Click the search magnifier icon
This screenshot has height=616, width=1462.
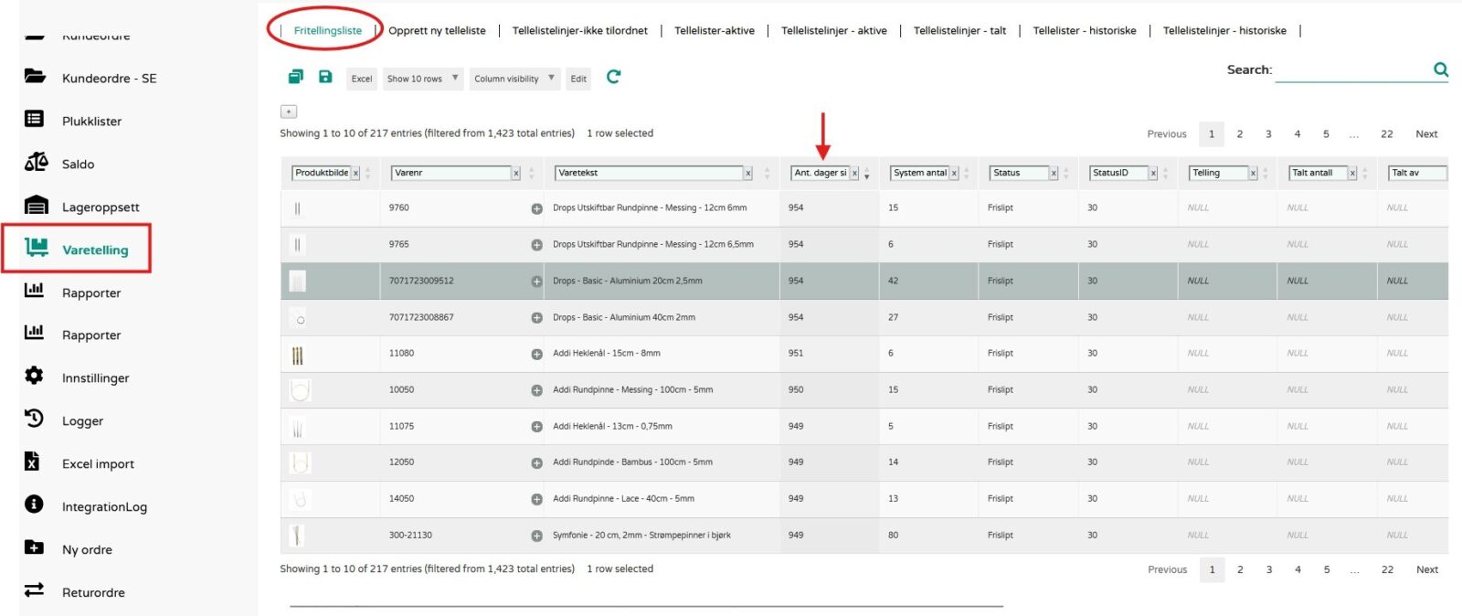[1441, 69]
